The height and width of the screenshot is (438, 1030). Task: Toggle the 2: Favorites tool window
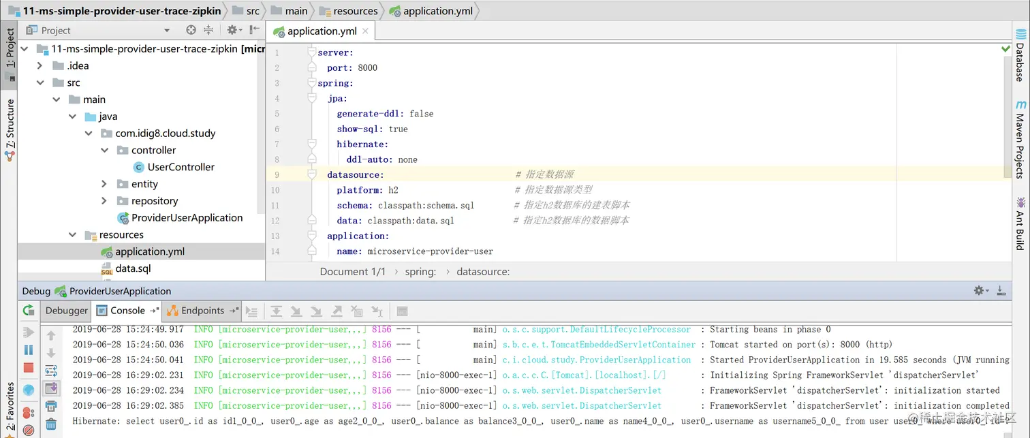[x=10, y=409]
